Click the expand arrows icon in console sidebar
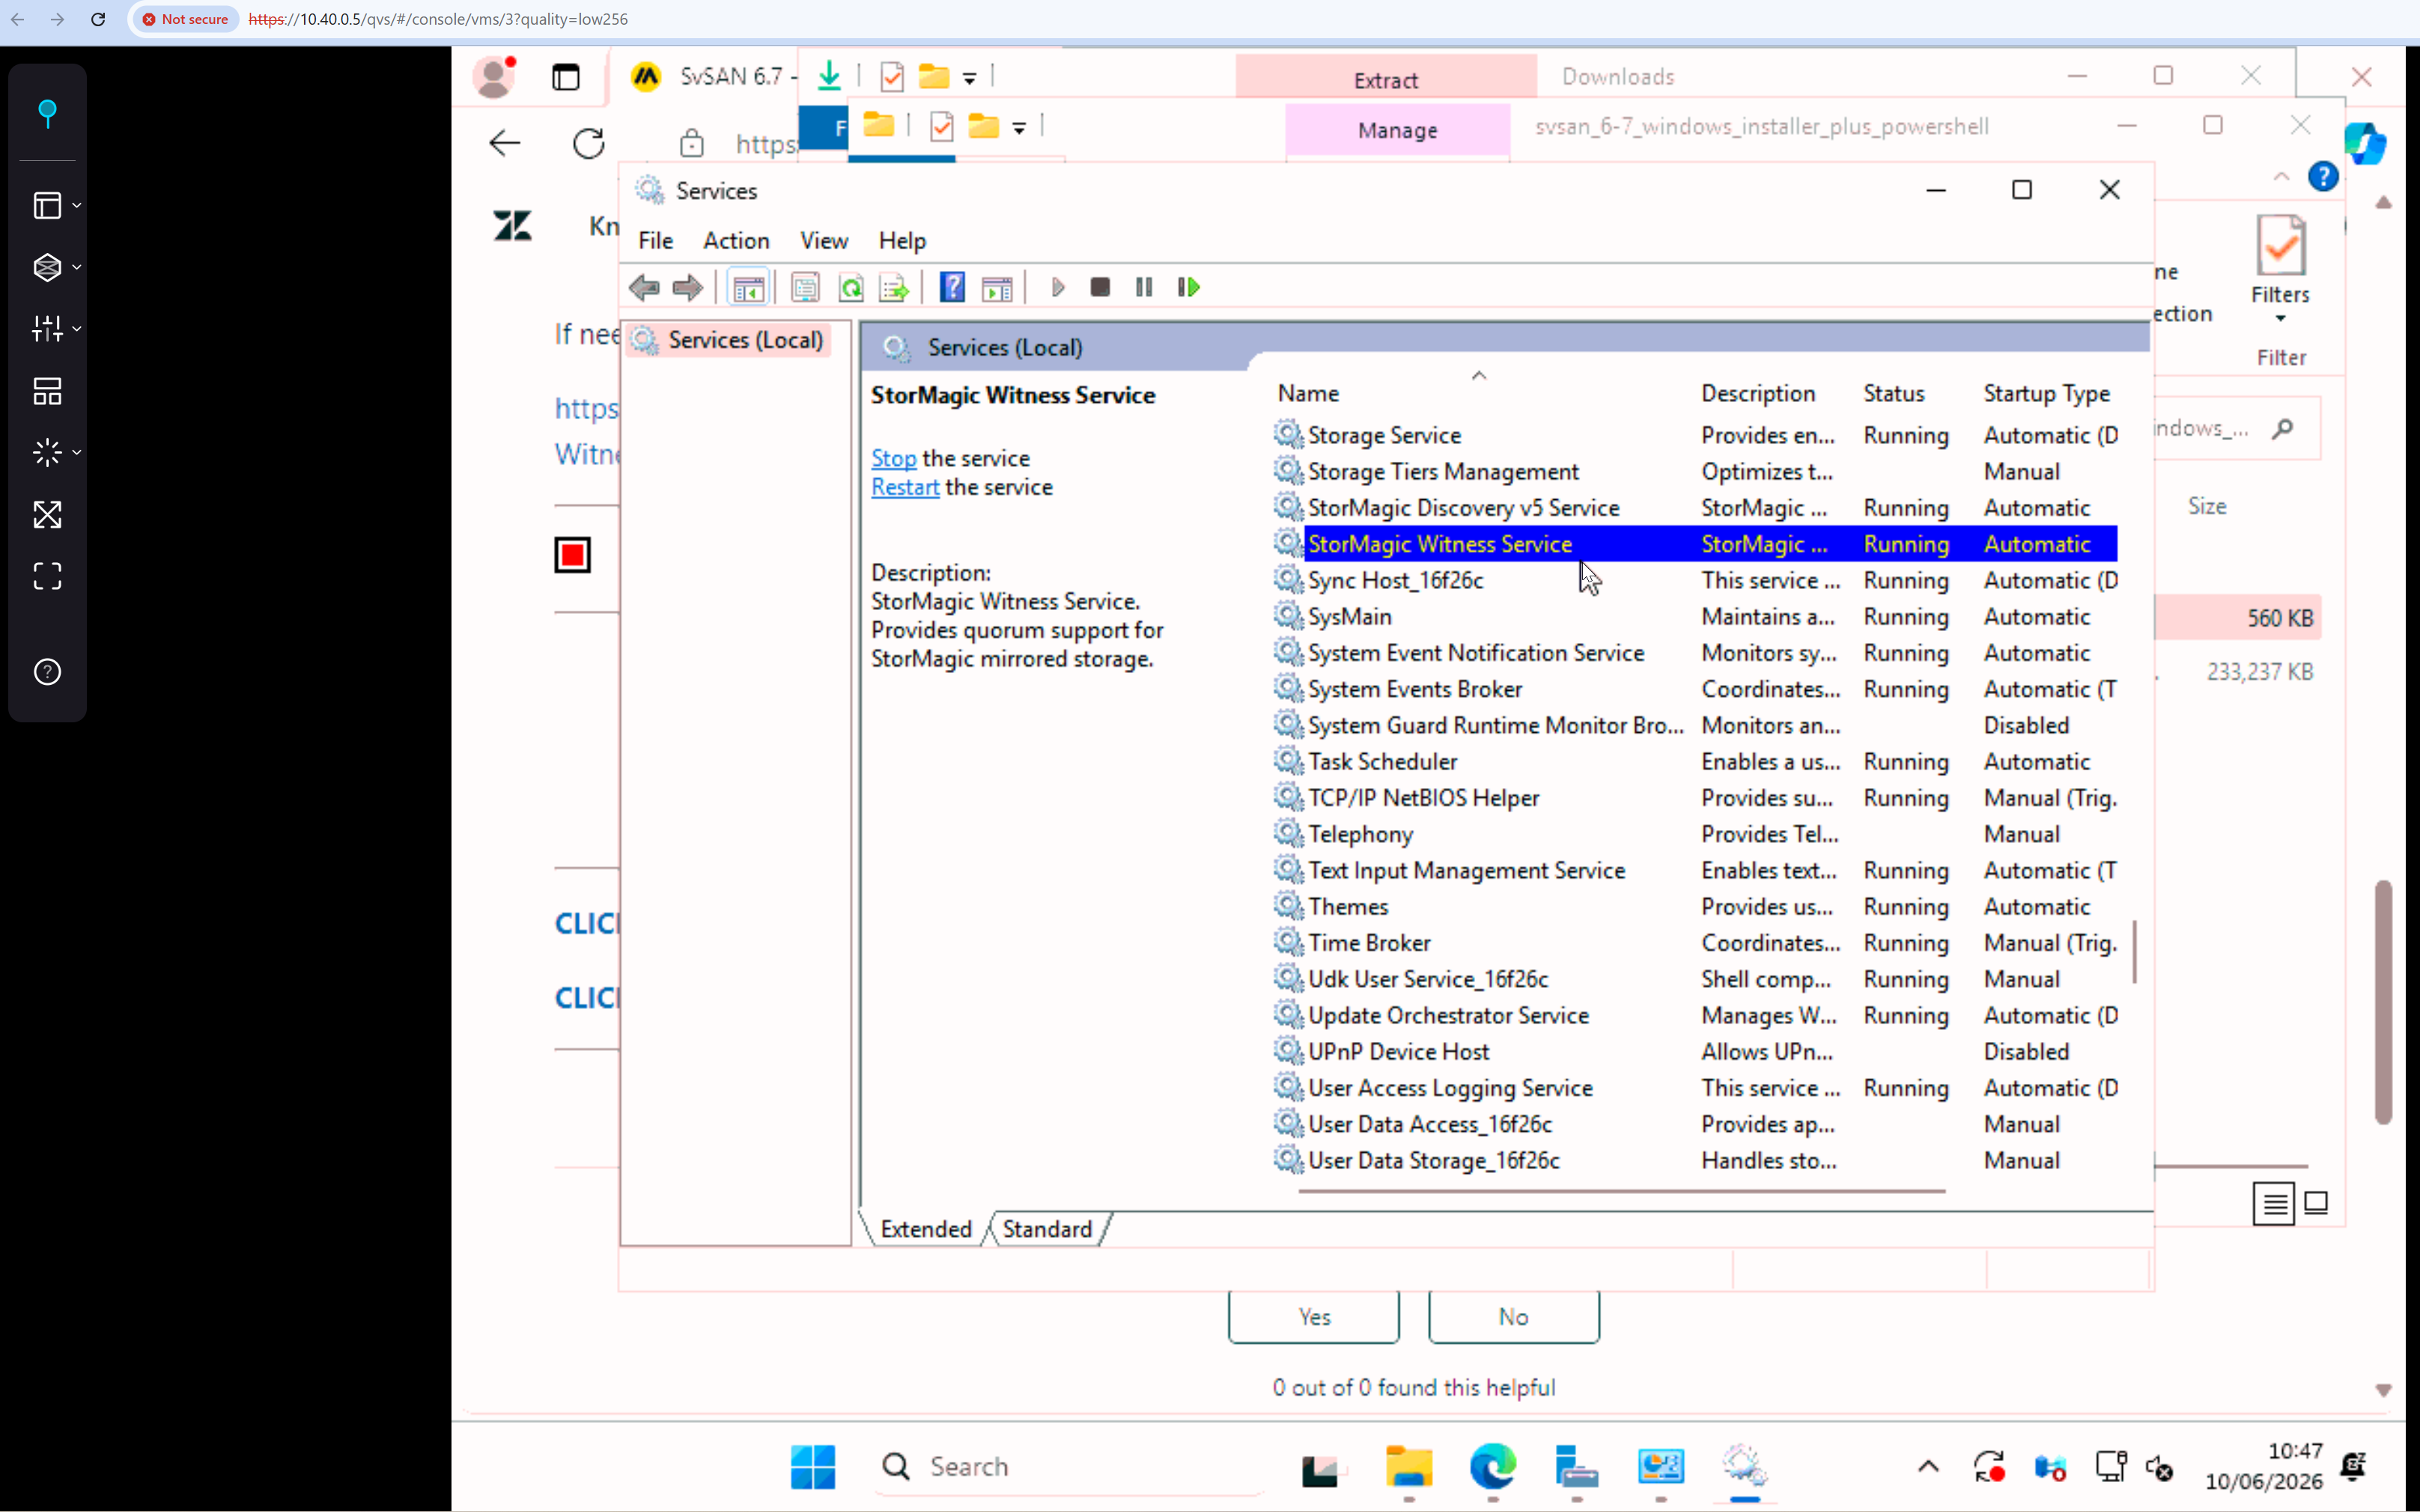Viewport: 2420px width, 1512px height. click(x=47, y=514)
